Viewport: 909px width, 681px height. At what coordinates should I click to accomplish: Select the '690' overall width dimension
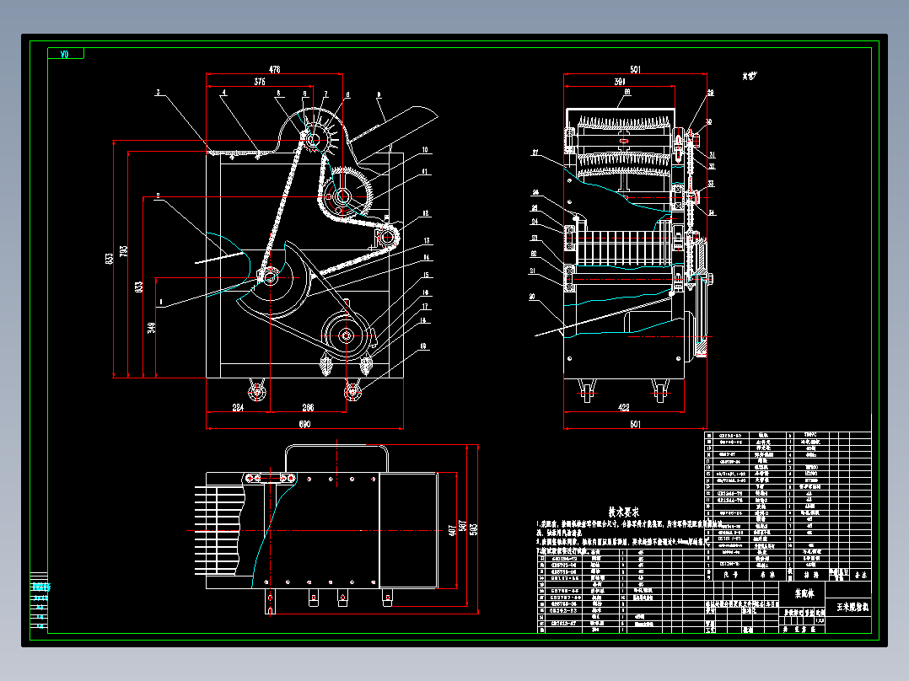[x=305, y=424]
